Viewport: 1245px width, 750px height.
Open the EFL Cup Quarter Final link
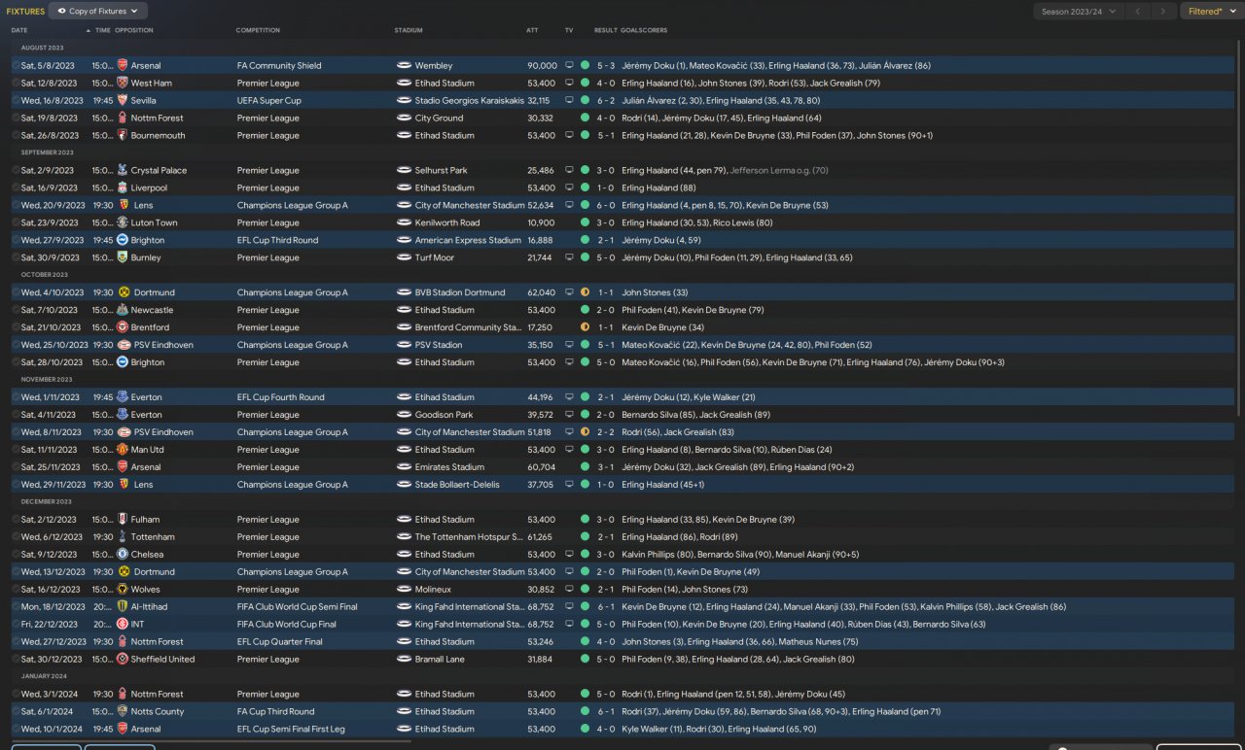280,642
